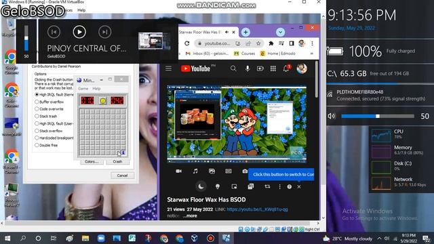Open YouTube account avatar menu
This screenshot has height=244, width=434.
[x=302, y=68]
